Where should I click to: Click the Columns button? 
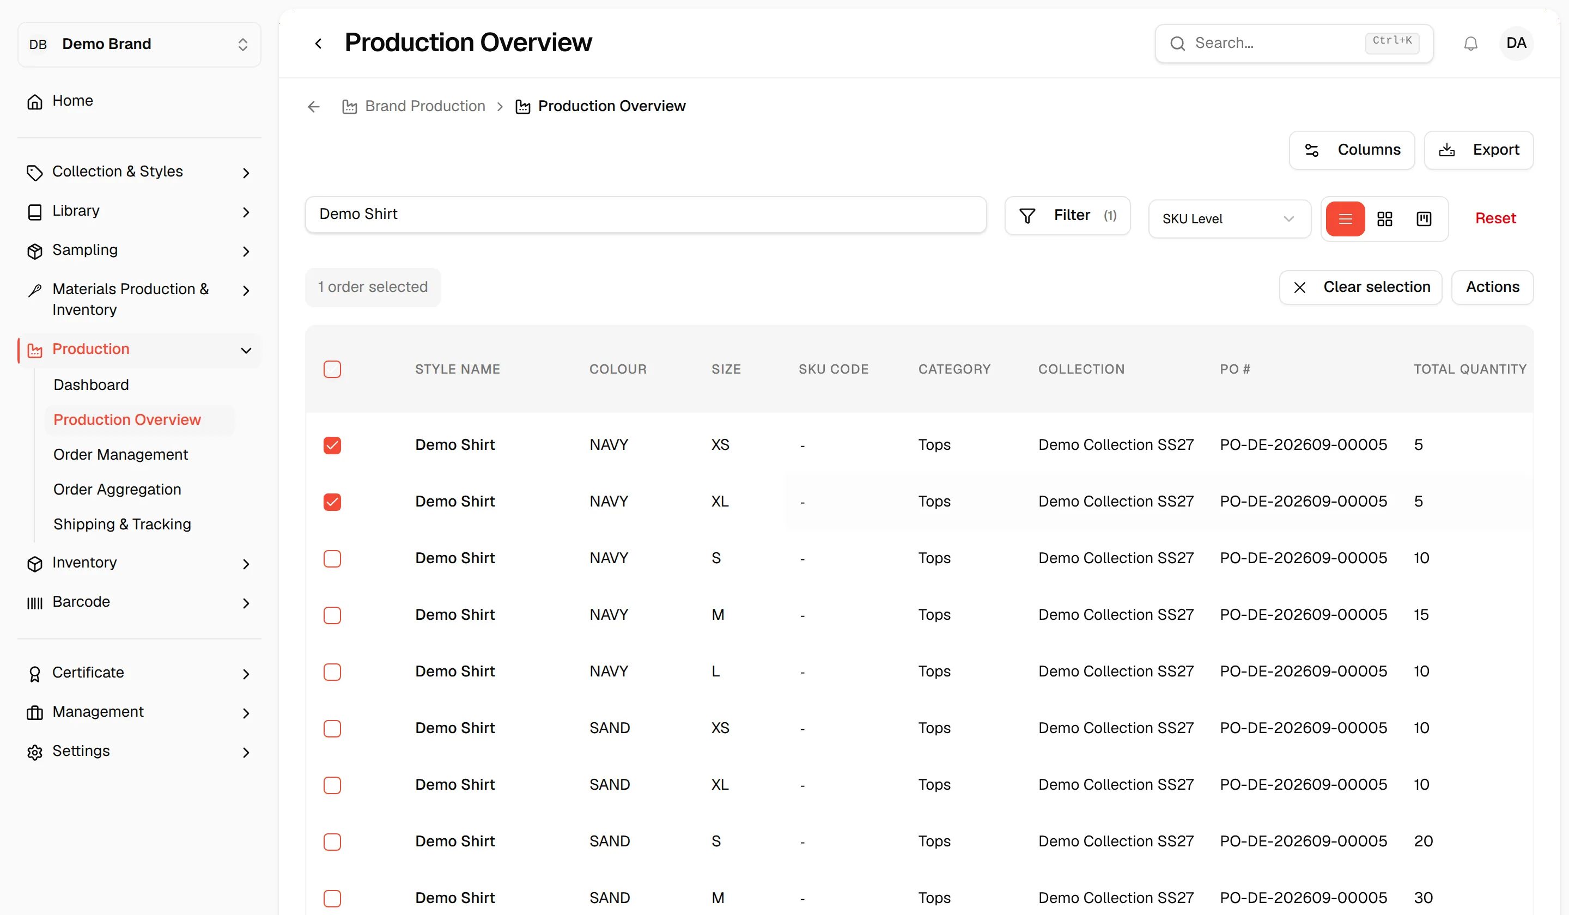[1351, 150]
